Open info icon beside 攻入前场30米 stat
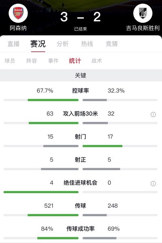Screen dimensions: 162x243 [x=153, y=115]
